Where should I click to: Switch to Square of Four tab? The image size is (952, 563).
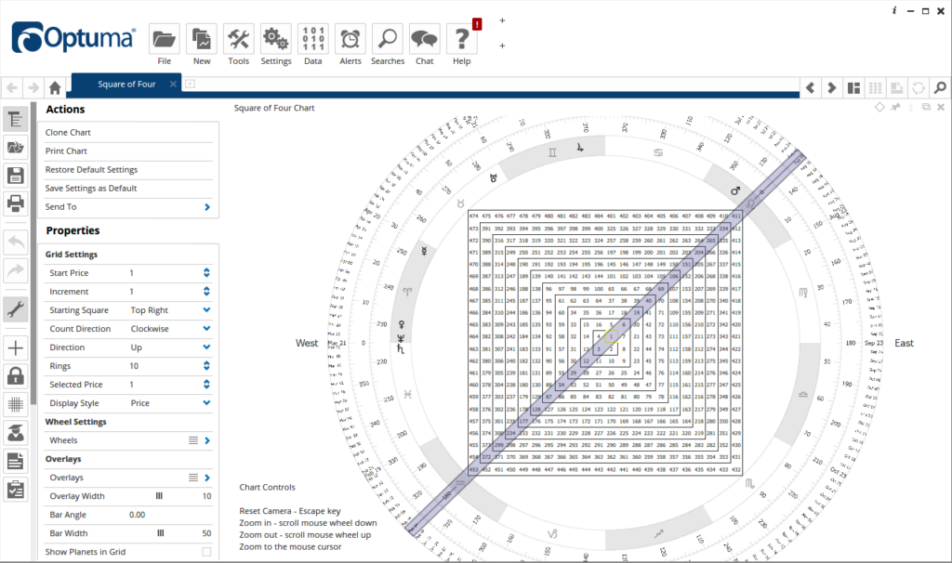(126, 85)
